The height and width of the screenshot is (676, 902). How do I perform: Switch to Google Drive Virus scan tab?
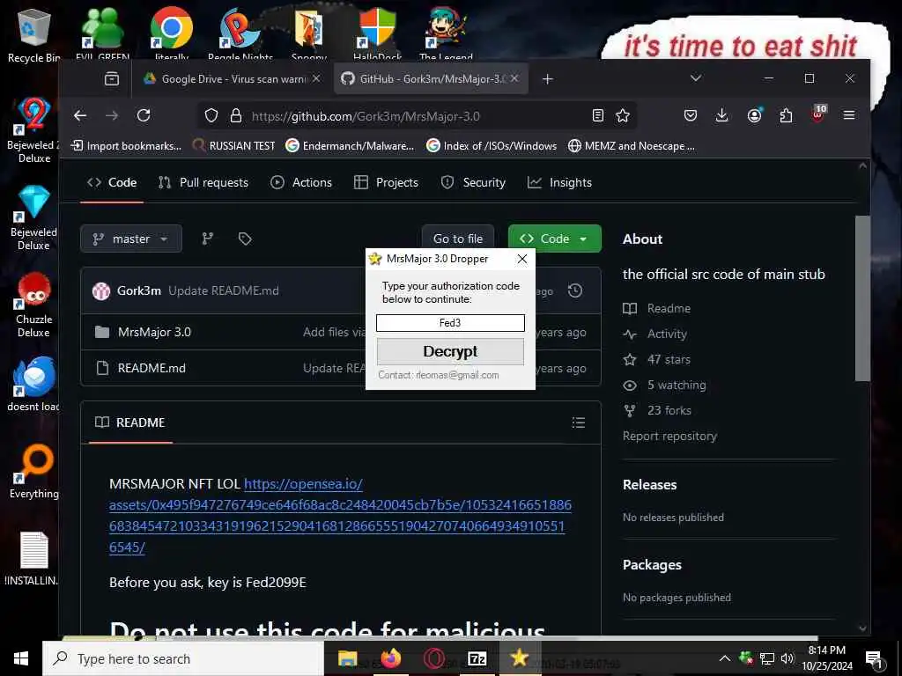[x=233, y=78]
